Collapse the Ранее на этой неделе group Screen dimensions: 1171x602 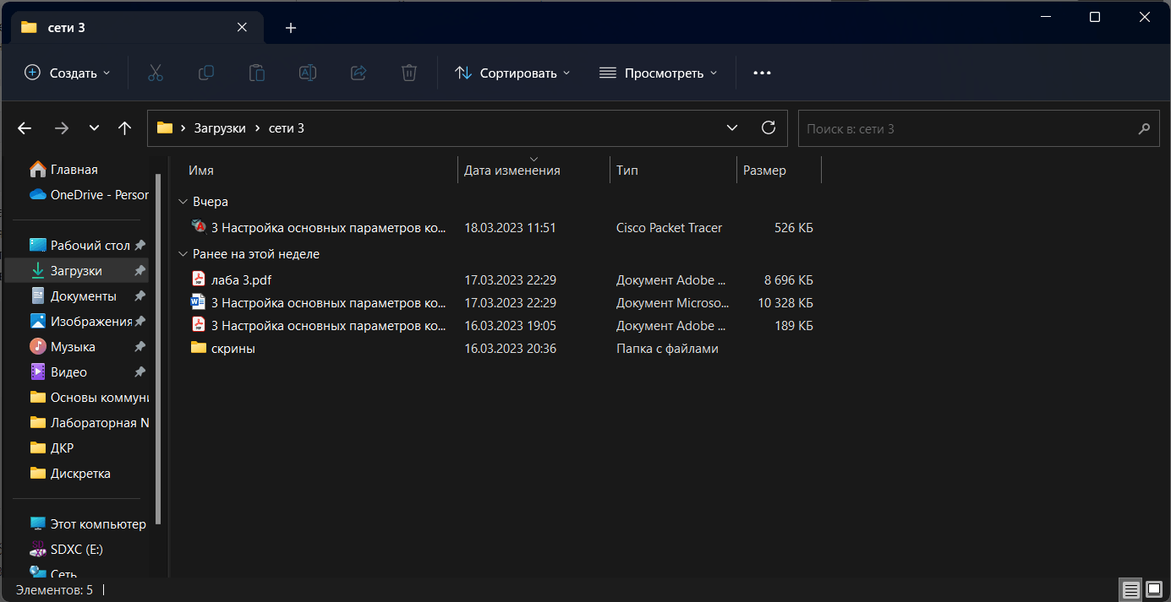coord(183,254)
